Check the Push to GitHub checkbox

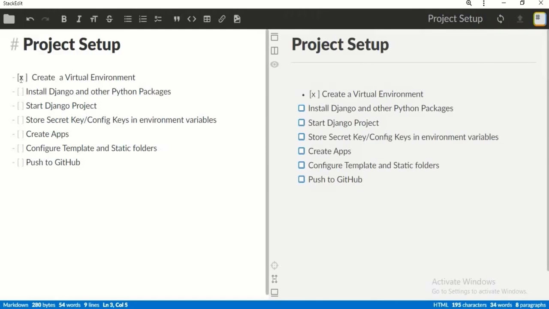[x=302, y=179]
